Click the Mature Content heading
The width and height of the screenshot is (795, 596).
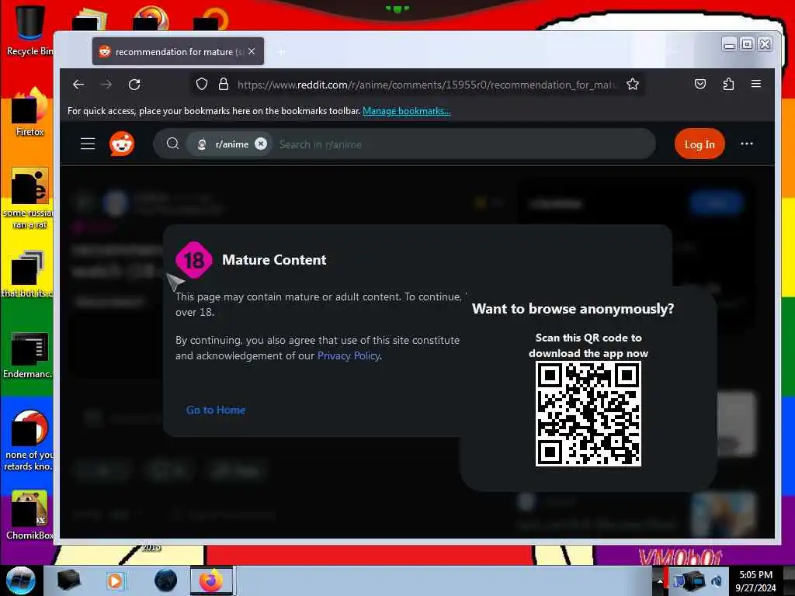tap(274, 260)
